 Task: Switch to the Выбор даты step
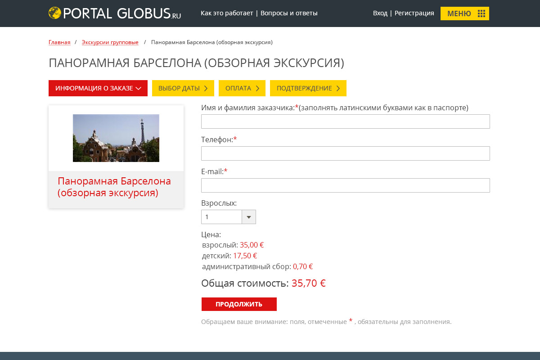[x=183, y=88]
